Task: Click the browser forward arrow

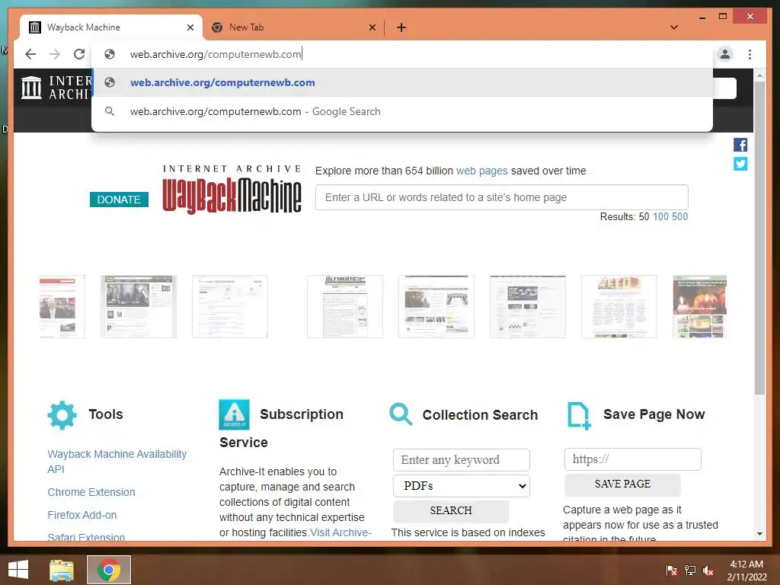Action: click(55, 54)
